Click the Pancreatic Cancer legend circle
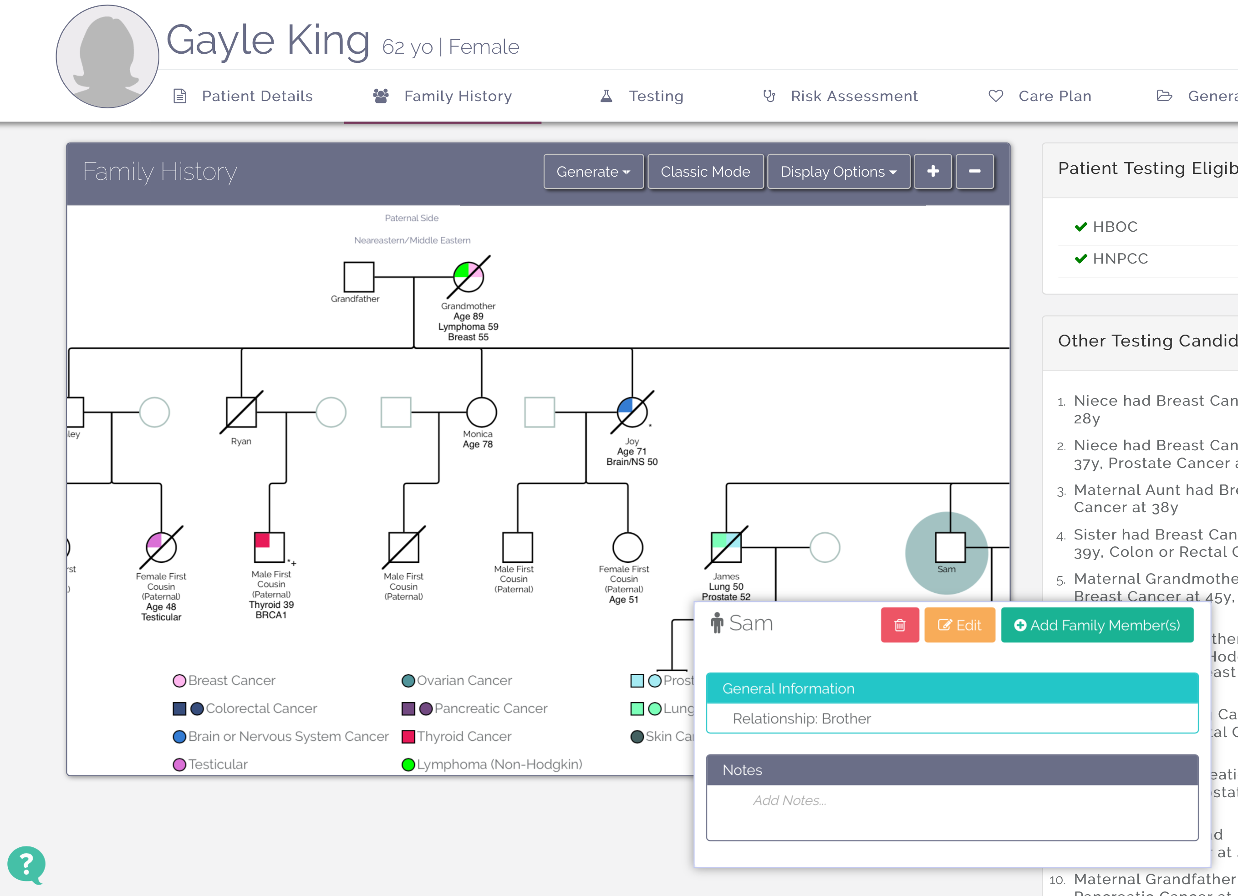 point(426,708)
